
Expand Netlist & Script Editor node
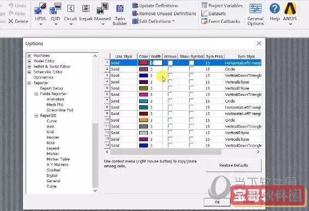tap(29, 67)
